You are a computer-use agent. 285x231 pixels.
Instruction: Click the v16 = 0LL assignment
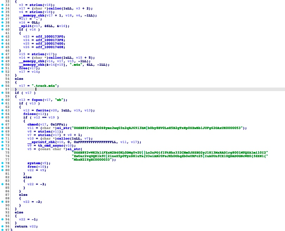tap(29, 23)
